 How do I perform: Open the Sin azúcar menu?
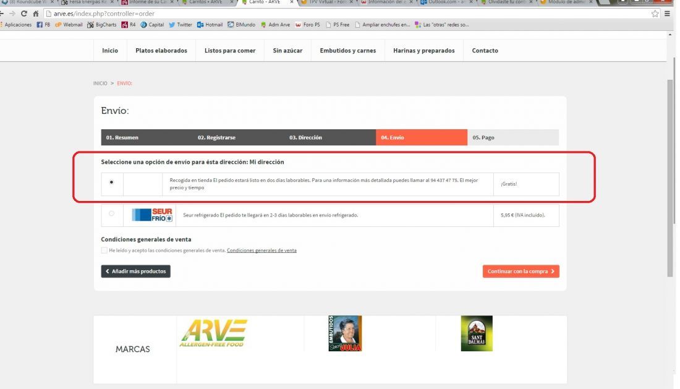[x=287, y=51]
